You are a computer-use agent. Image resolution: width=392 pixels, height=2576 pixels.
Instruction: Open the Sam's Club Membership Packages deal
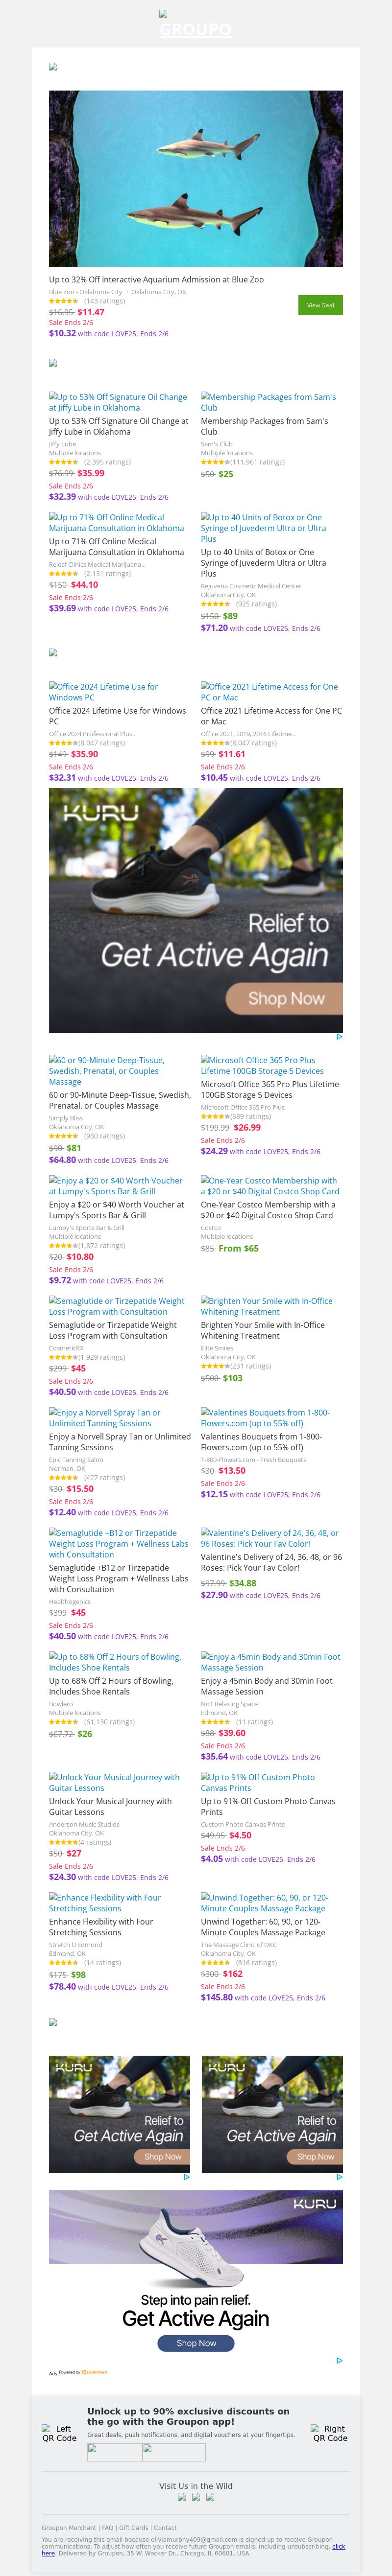click(268, 402)
